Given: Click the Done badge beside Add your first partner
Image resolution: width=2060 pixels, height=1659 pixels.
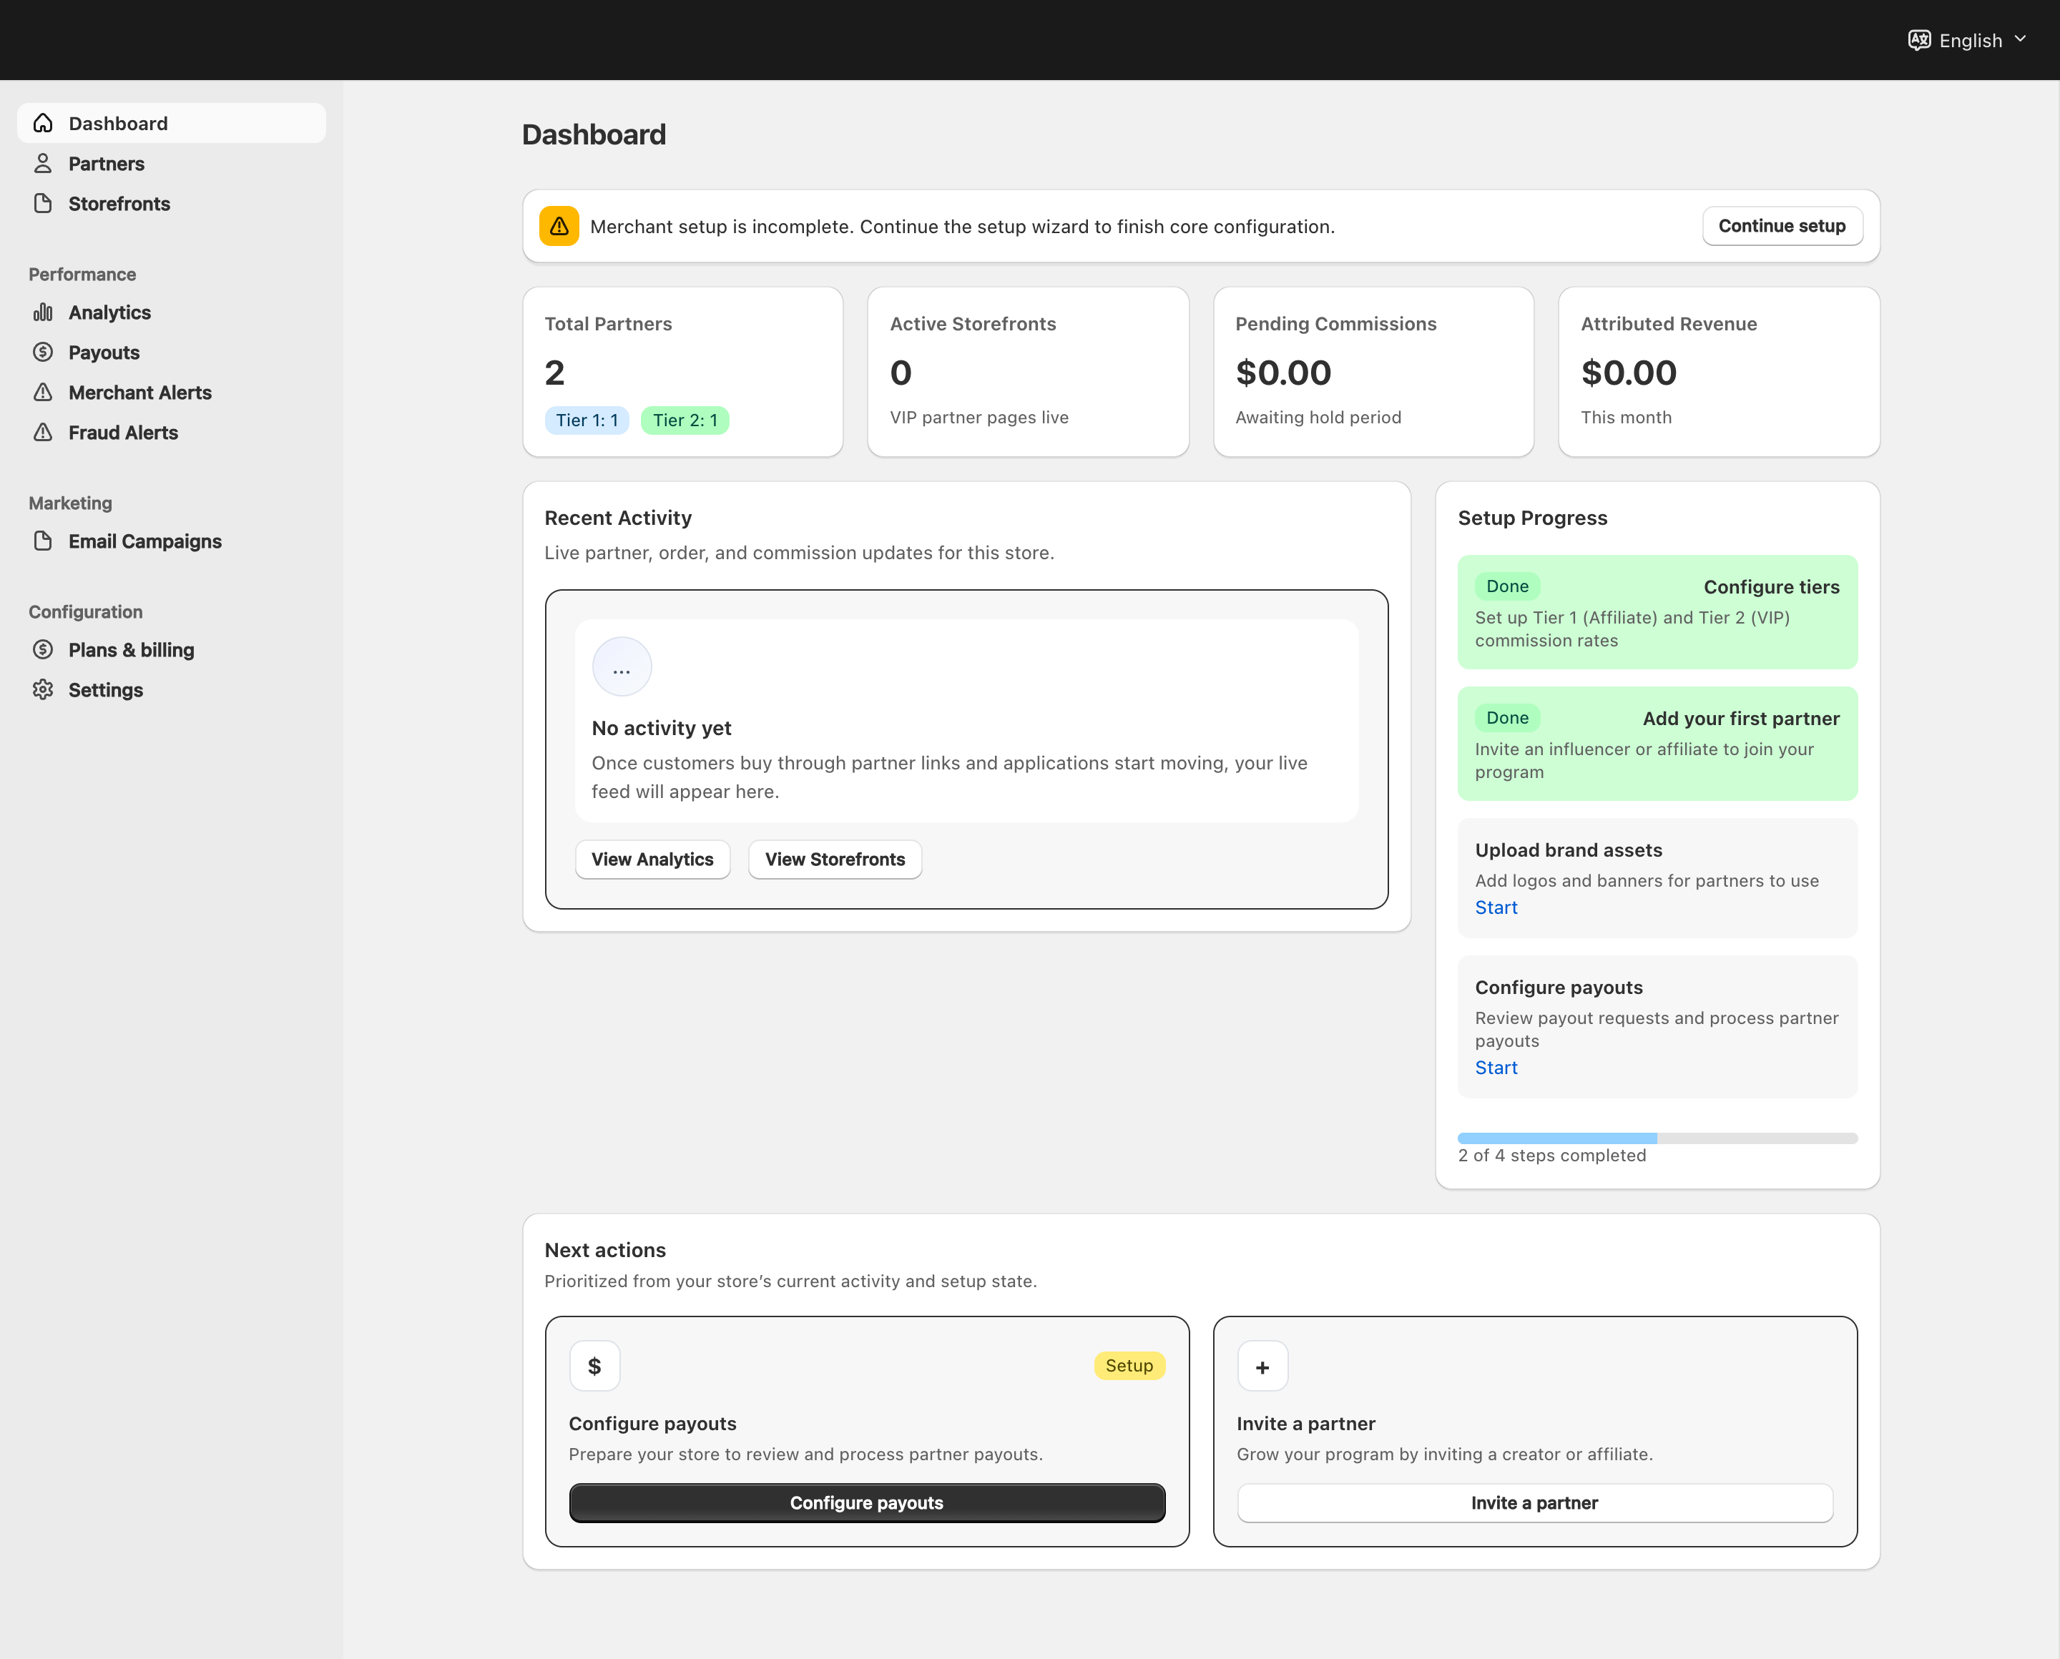Looking at the screenshot, I should click(x=1508, y=719).
